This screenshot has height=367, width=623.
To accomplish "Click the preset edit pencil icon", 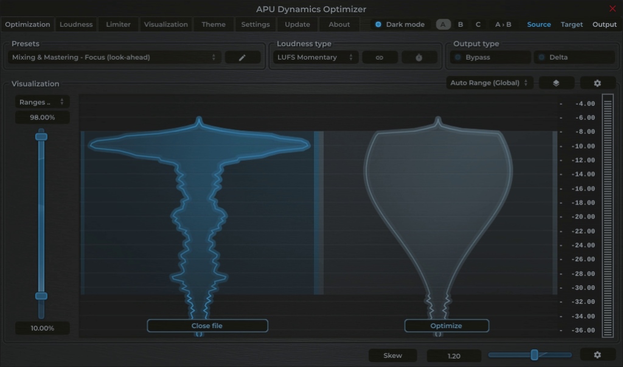I will tap(242, 57).
